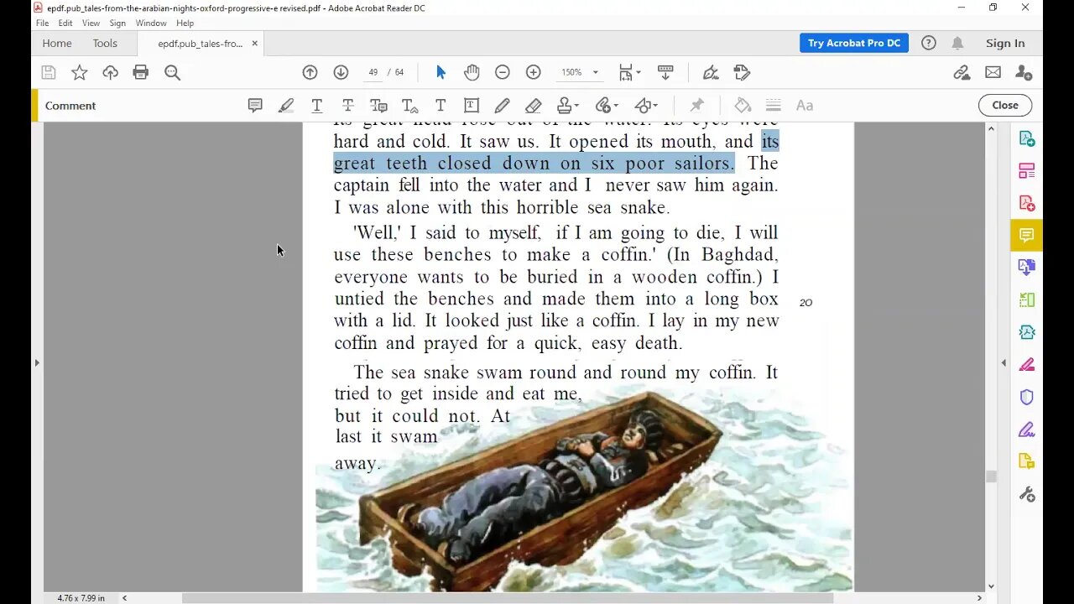Viewport: 1074px width, 604px height.
Task: Choose the Hand pan tool
Action: [x=472, y=72]
